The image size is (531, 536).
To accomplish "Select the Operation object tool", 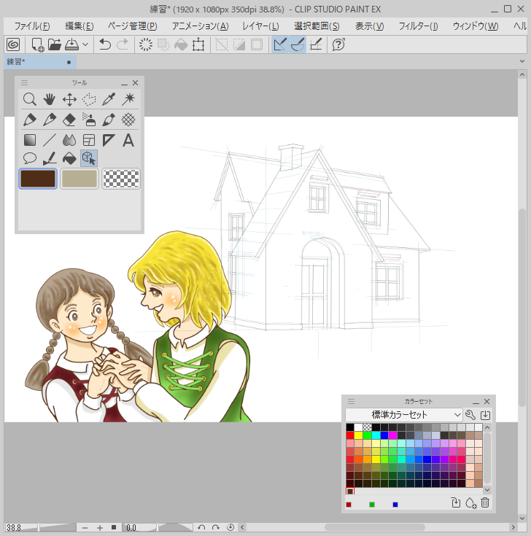I will 89,158.
